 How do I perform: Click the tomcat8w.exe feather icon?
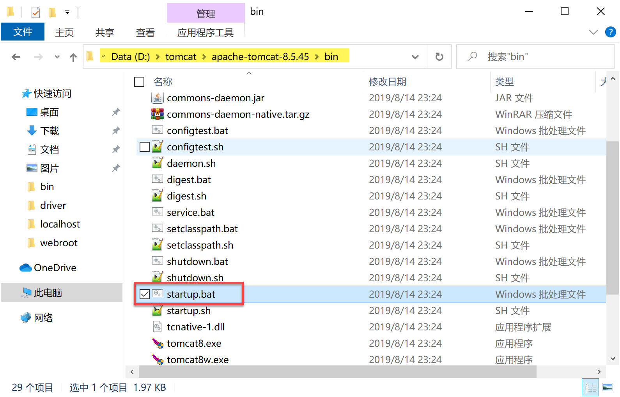pos(157,360)
